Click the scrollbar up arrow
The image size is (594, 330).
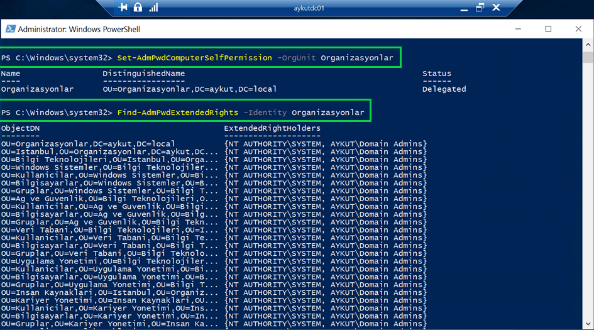pyautogui.click(x=588, y=45)
